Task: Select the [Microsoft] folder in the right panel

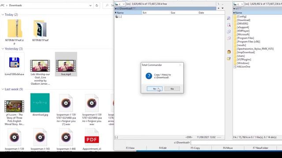Action: (243, 34)
